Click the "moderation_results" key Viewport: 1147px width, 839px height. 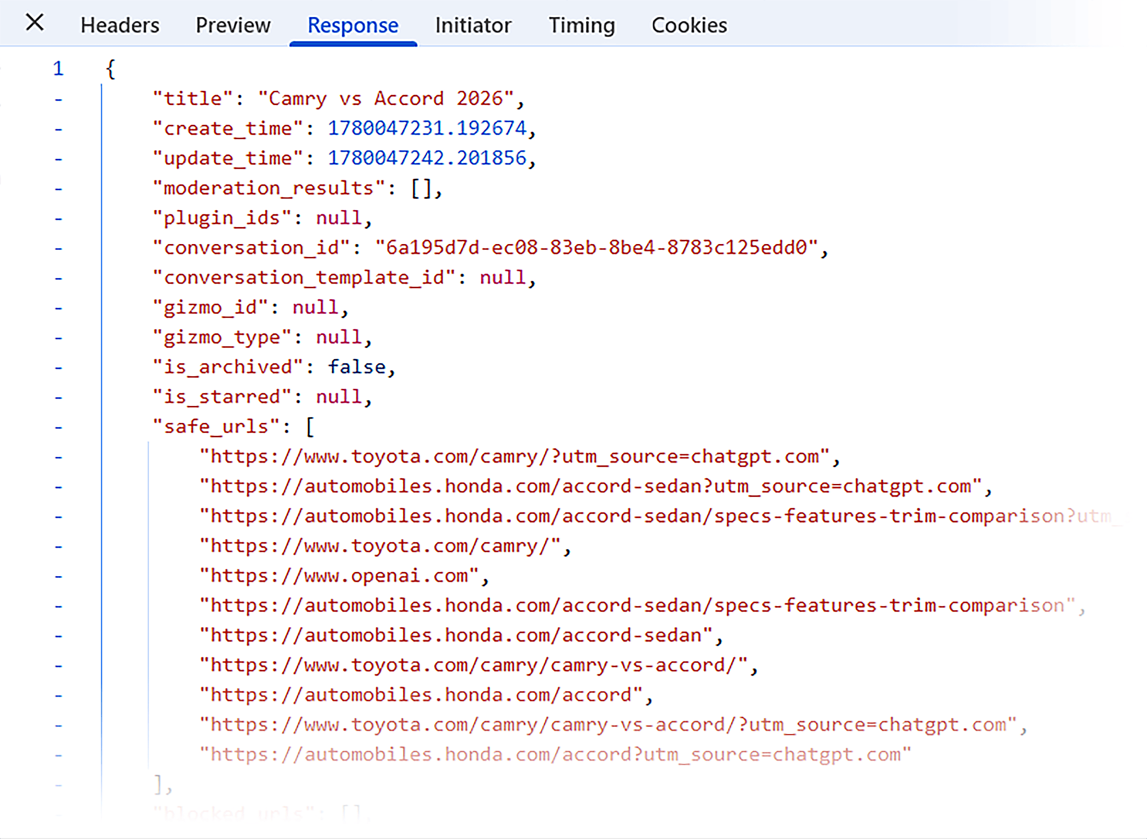tap(269, 189)
